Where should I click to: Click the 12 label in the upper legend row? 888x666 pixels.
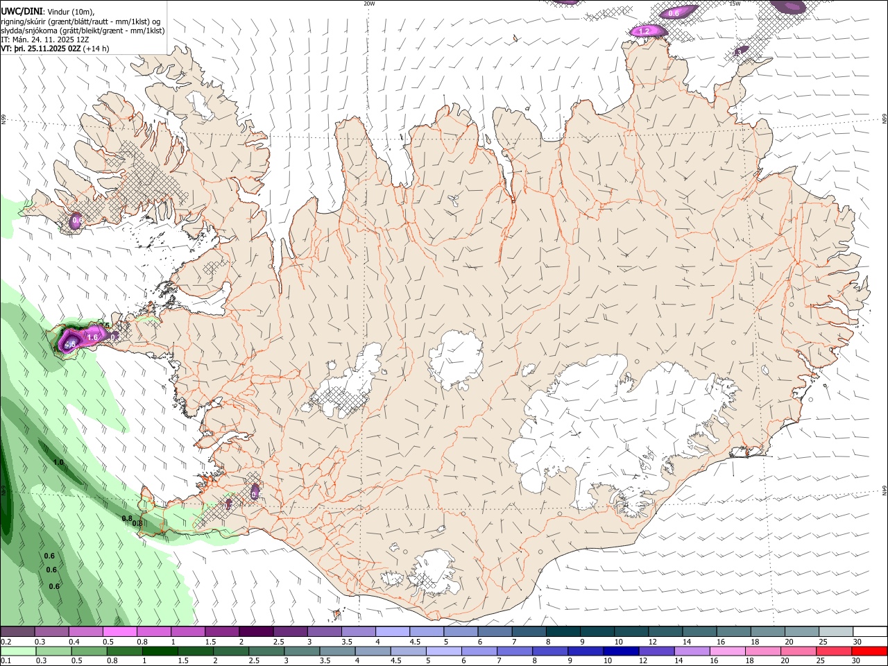coord(652,642)
